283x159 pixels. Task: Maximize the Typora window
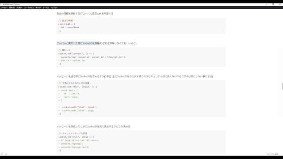[273, 4]
